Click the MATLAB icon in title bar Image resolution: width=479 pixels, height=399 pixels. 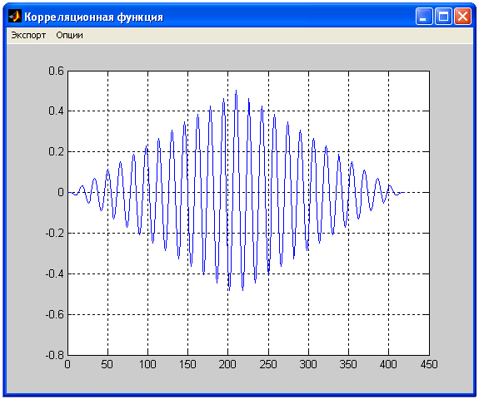pos(15,17)
